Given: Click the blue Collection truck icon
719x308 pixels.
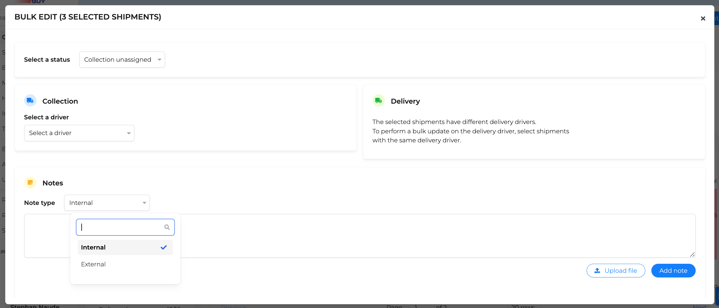Looking at the screenshot, I should [x=30, y=101].
